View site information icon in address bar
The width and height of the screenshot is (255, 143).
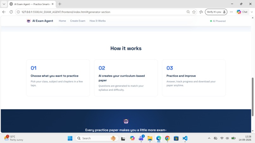(18, 12)
